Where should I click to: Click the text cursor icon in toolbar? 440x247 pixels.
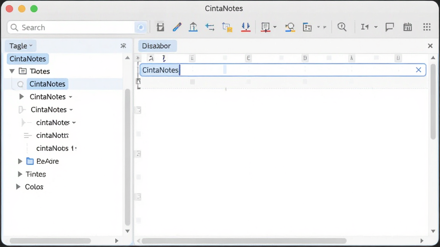pos(364,27)
